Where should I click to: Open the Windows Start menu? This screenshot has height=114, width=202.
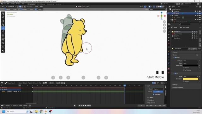pos(3,111)
